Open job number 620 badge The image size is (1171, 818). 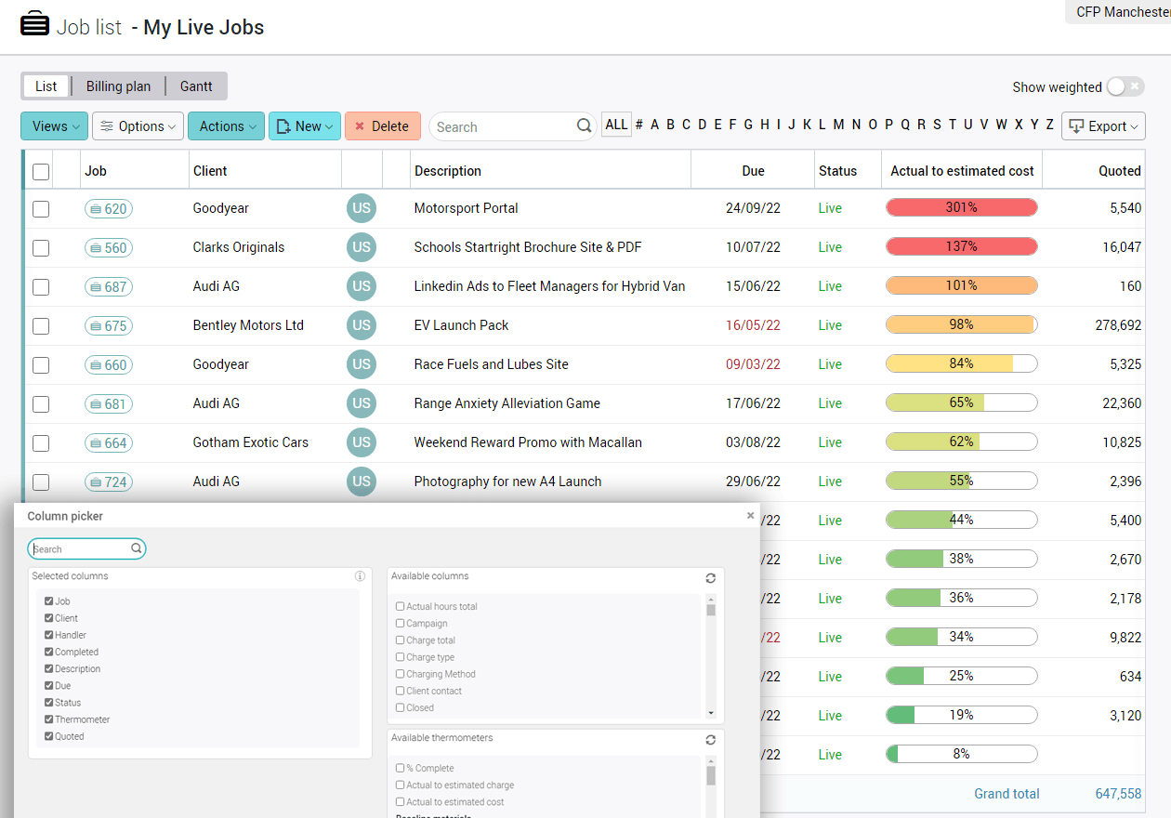109,209
